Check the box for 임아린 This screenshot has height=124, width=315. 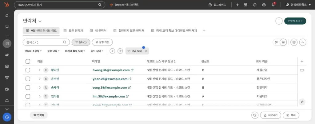tap(28, 97)
